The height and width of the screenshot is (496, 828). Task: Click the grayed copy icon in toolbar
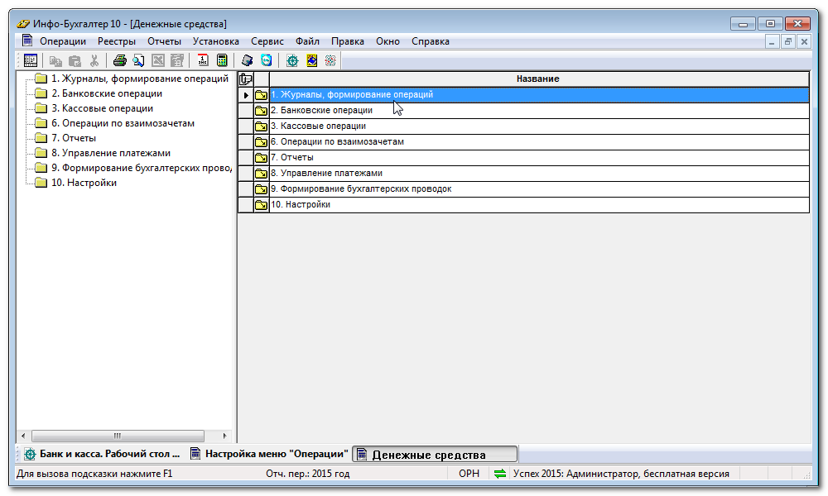pyautogui.click(x=55, y=60)
